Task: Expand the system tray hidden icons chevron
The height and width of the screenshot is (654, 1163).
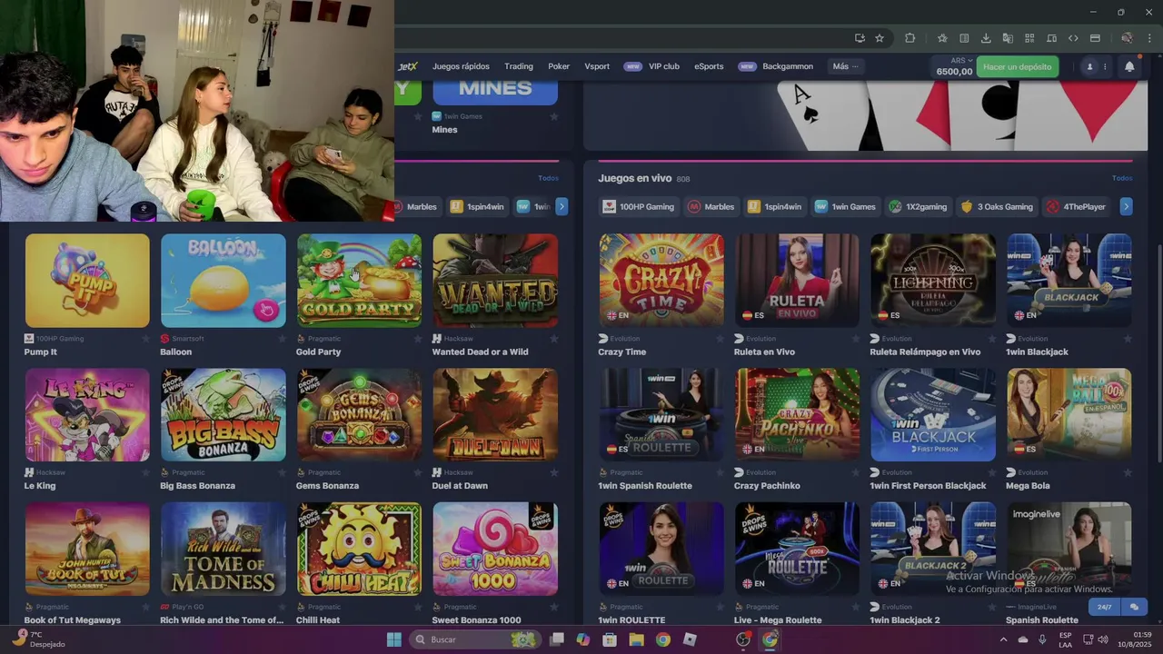Action: pos(1005,639)
